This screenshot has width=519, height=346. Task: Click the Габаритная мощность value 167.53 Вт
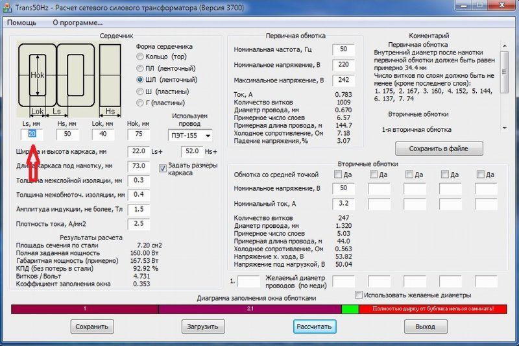(x=144, y=261)
